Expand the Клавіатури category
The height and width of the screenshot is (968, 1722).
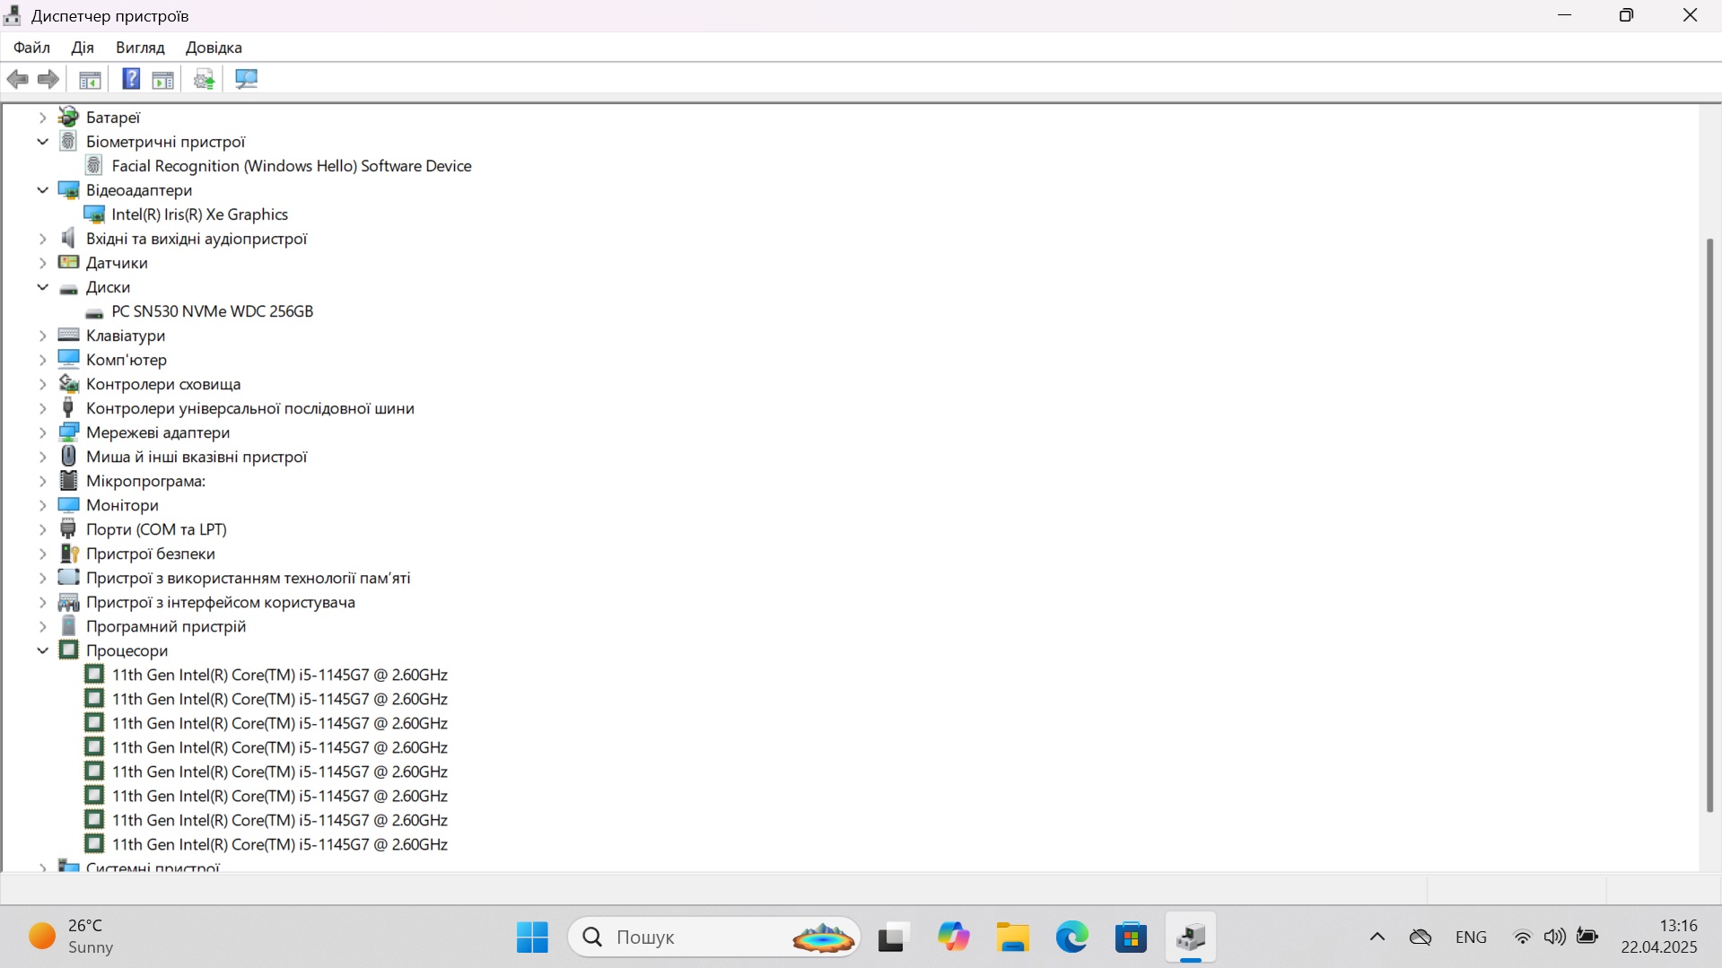point(42,336)
